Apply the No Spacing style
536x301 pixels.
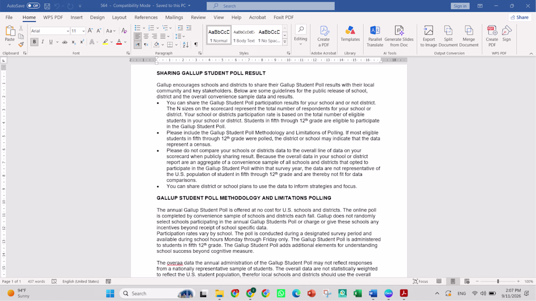point(269,35)
